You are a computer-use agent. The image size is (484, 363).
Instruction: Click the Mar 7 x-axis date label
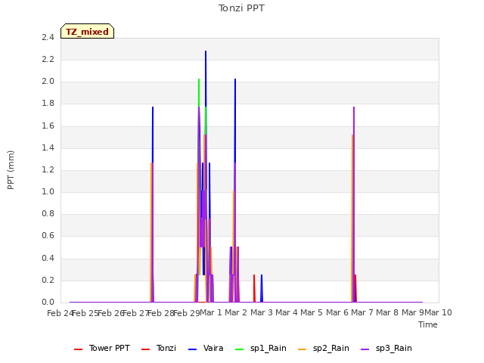[x=362, y=312]
